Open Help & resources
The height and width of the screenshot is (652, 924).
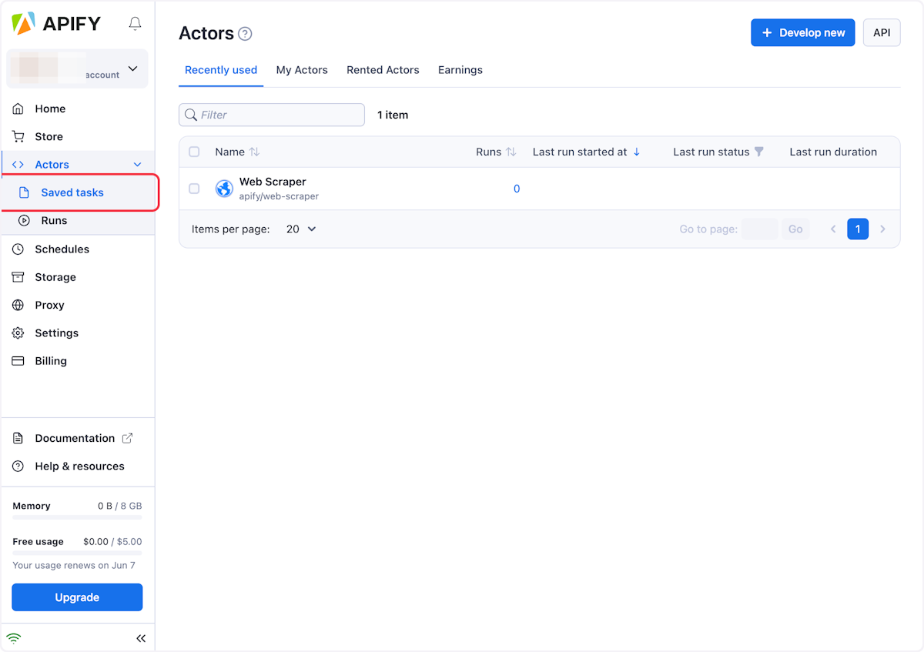78,466
